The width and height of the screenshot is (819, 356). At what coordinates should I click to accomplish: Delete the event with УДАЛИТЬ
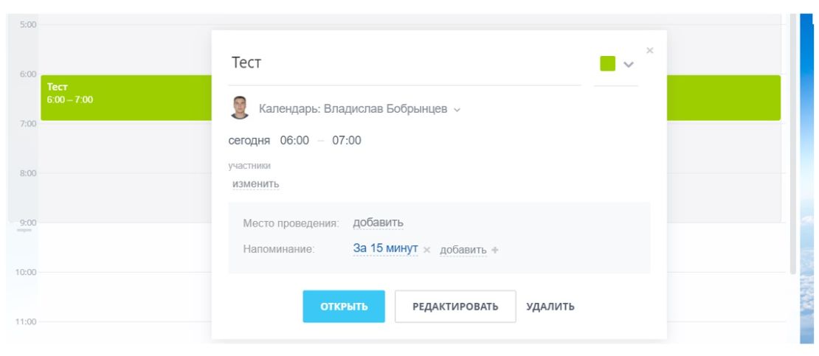pos(550,307)
